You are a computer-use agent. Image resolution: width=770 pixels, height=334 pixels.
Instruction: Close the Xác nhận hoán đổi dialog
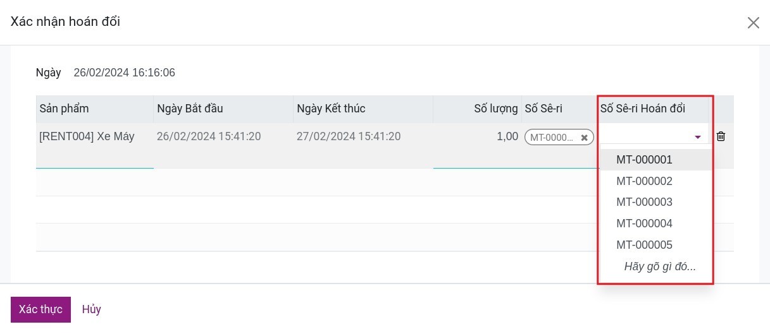[x=753, y=23]
